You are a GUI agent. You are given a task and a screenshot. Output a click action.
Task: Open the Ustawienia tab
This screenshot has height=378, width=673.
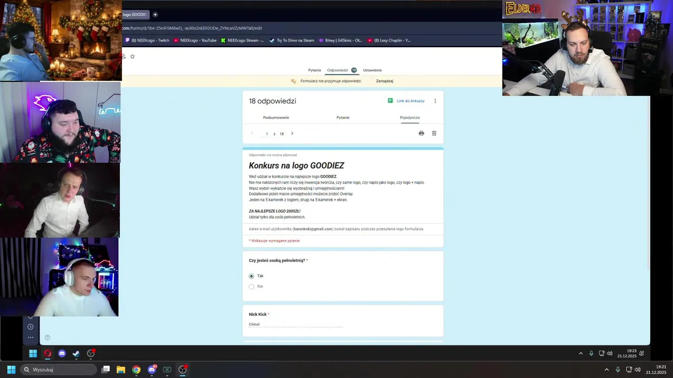pyautogui.click(x=372, y=70)
